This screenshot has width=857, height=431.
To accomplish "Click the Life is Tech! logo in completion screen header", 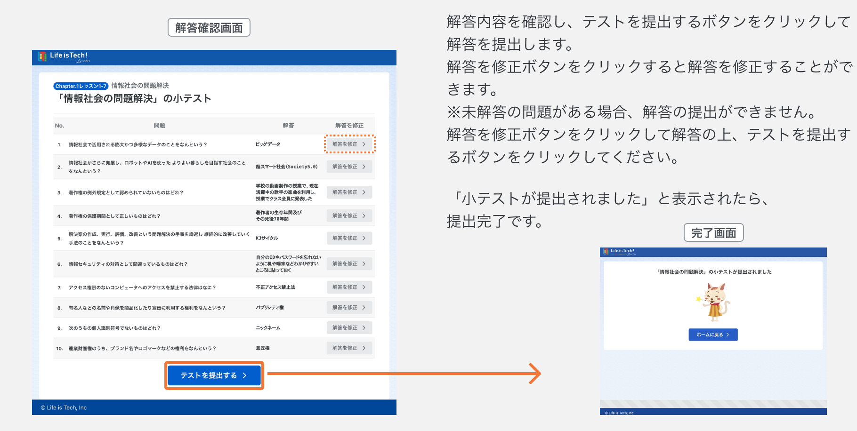I will click(x=619, y=252).
